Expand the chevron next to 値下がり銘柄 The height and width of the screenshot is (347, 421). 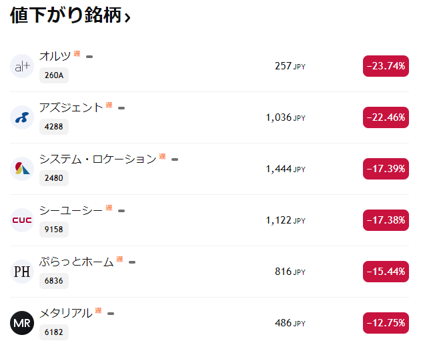127,18
